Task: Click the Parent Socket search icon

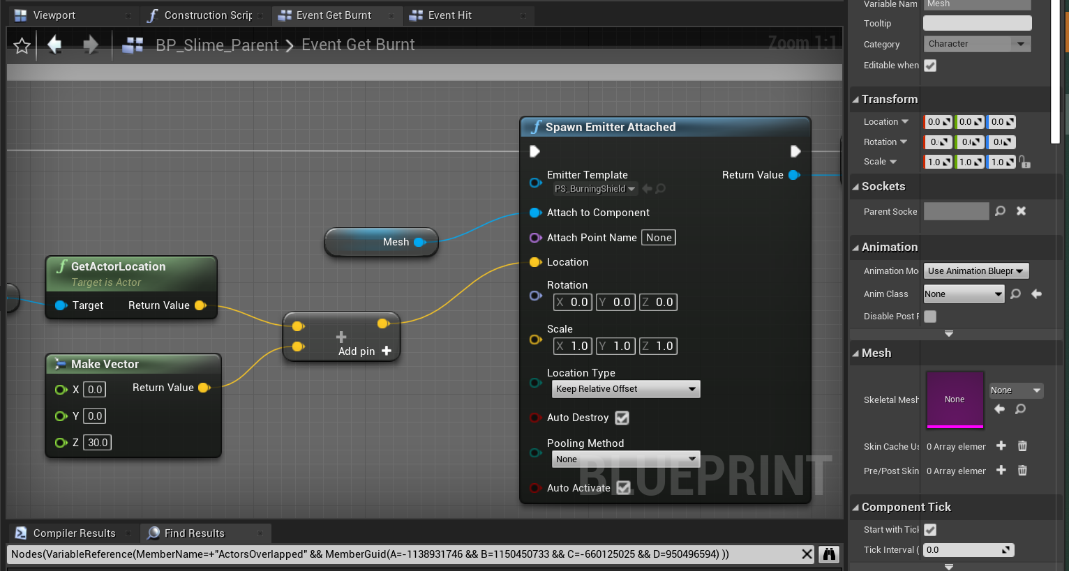Action: tap(1000, 211)
